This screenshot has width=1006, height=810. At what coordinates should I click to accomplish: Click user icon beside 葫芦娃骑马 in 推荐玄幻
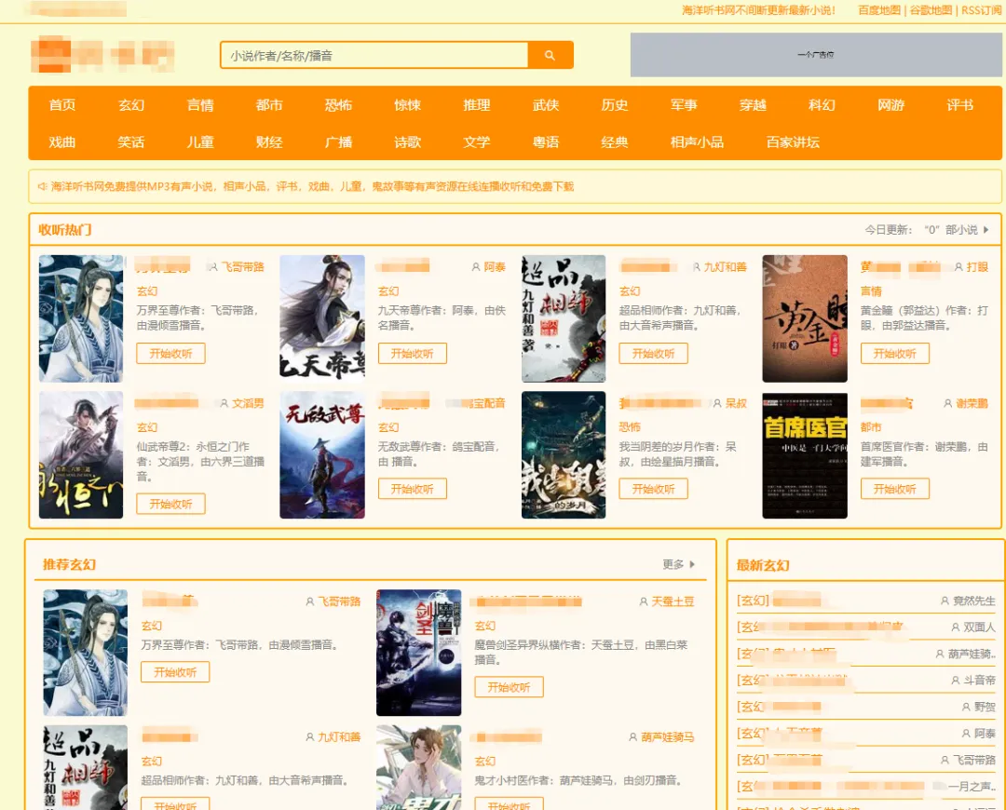tap(632, 737)
